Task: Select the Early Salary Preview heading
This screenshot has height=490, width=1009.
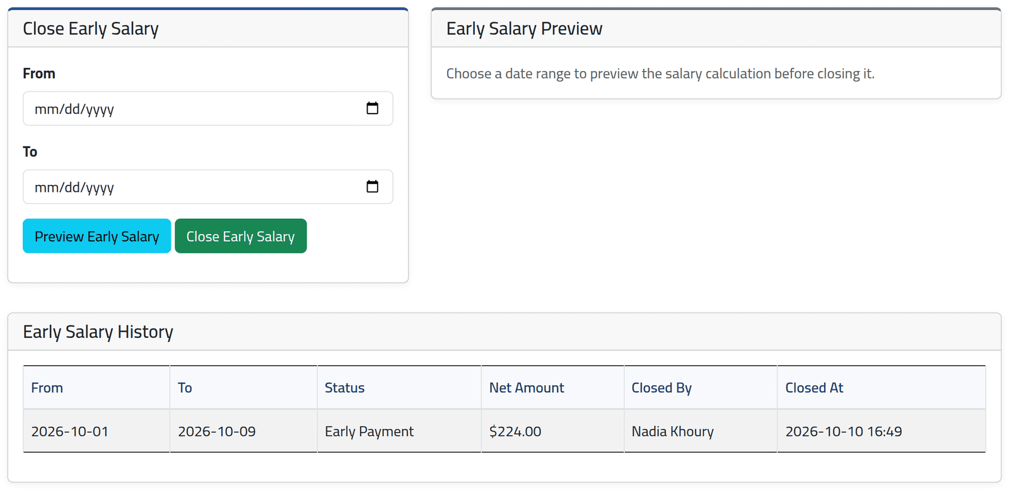Action: coord(524,28)
